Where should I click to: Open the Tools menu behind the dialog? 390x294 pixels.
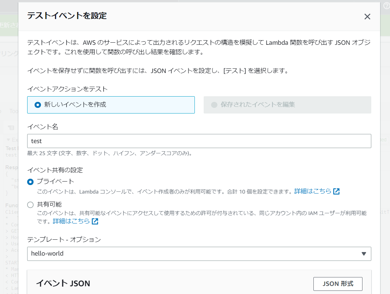tap(13, 111)
